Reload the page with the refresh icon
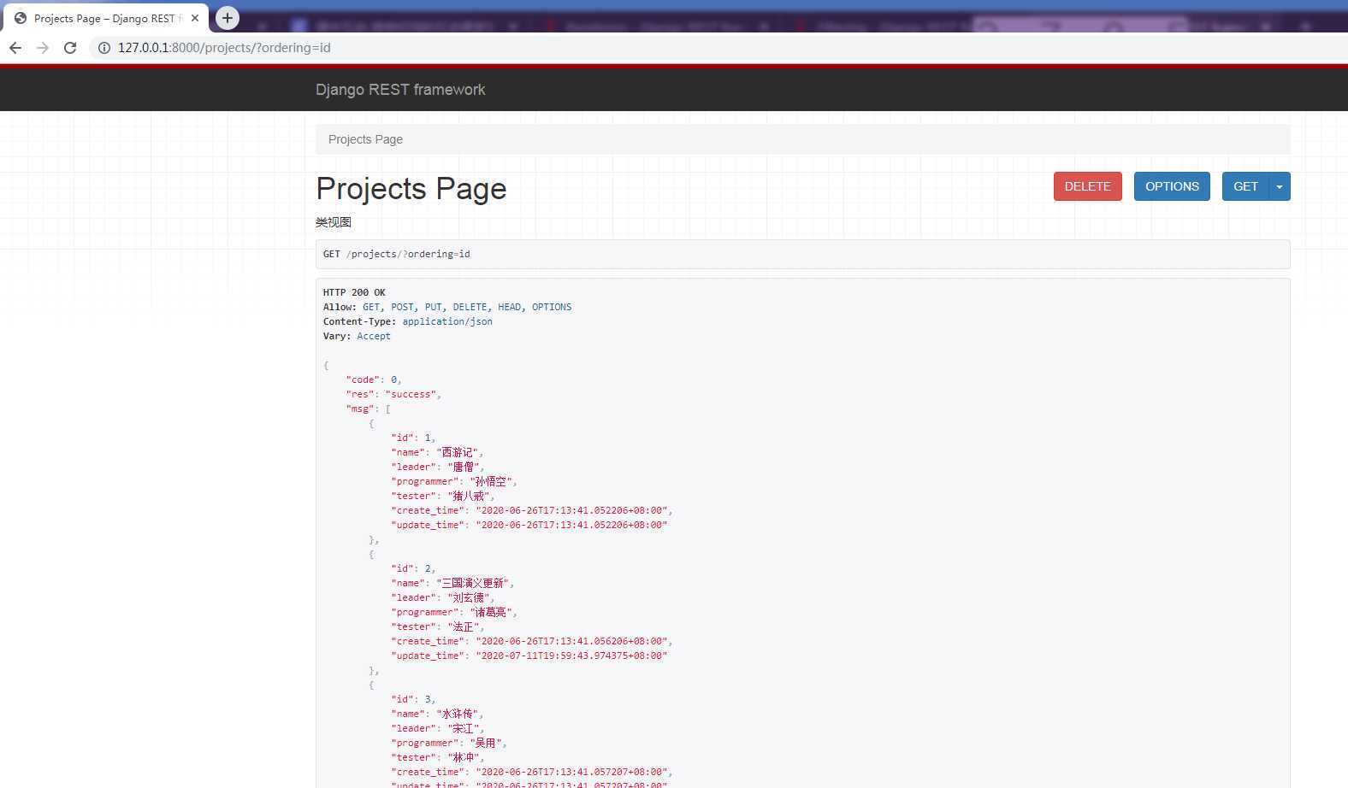 point(70,48)
